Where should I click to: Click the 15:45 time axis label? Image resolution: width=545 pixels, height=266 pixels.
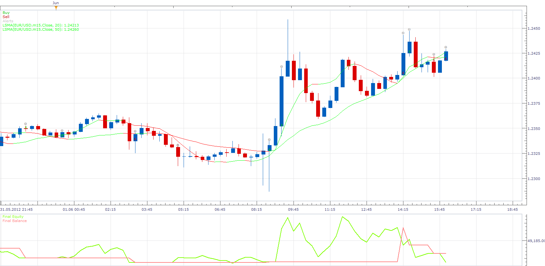click(439, 209)
